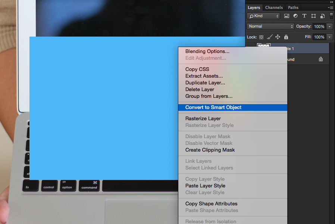Switch to the Paths tab

293,7
